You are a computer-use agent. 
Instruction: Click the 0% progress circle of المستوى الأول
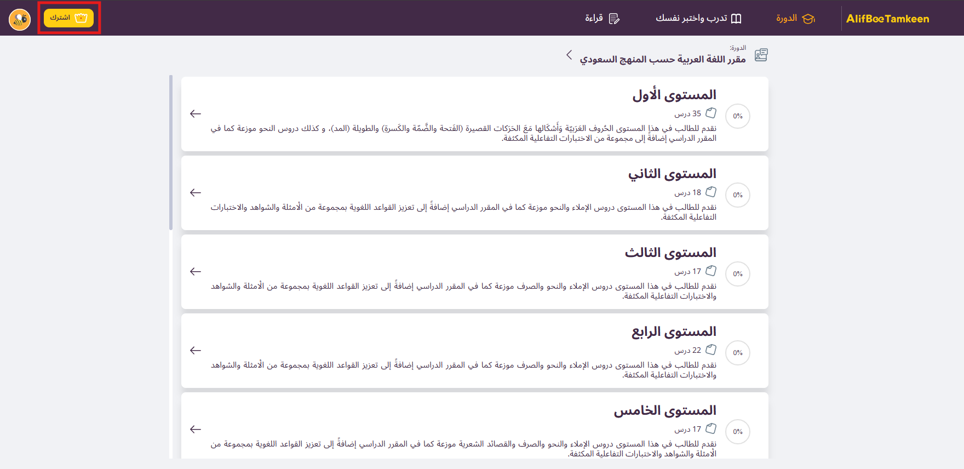(737, 116)
